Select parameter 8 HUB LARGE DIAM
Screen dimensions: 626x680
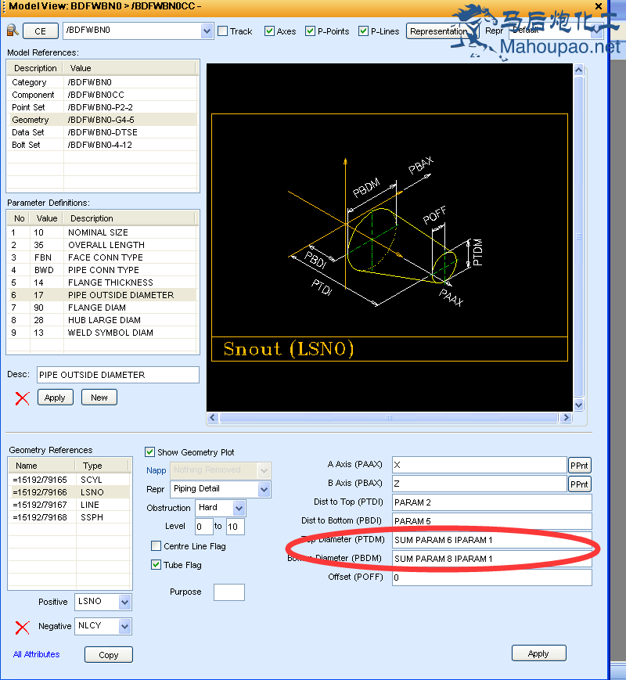103,320
